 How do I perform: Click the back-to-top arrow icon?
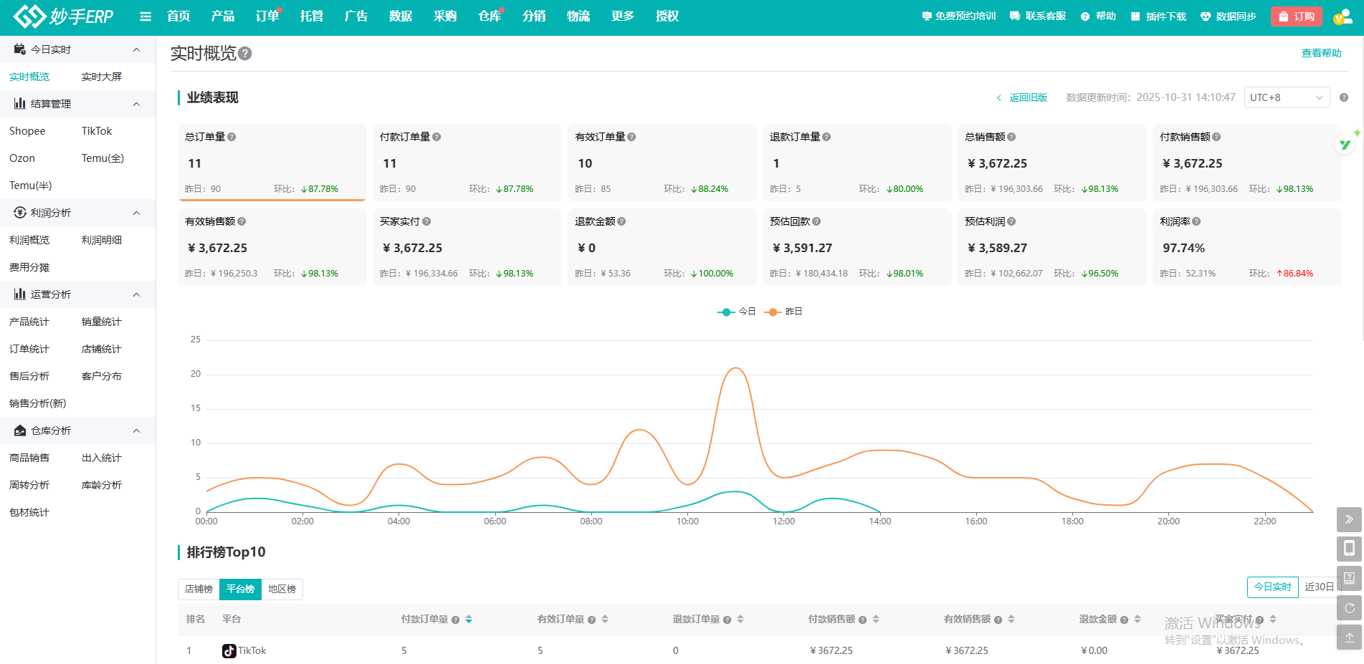1349,637
